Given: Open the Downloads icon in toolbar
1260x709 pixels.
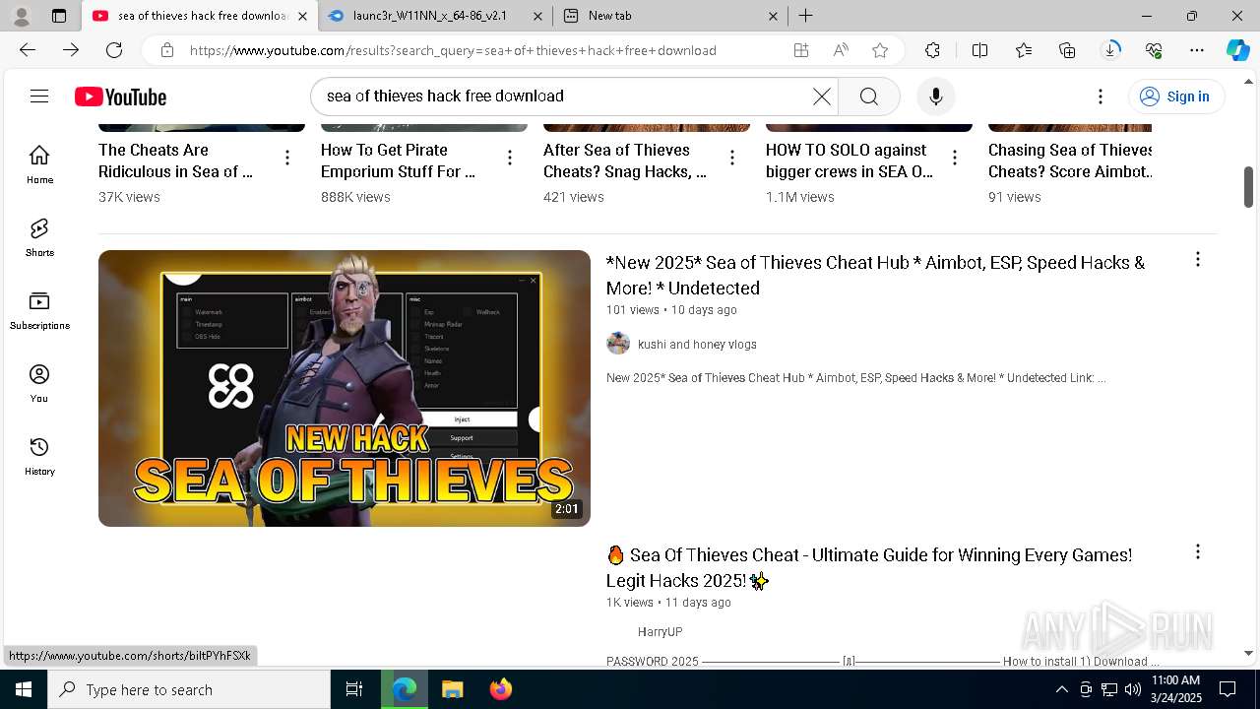Looking at the screenshot, I should click(1110, 50).
